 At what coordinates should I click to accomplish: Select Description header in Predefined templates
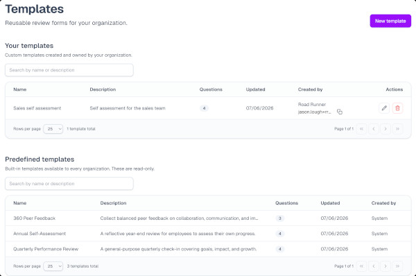(113, 203)
